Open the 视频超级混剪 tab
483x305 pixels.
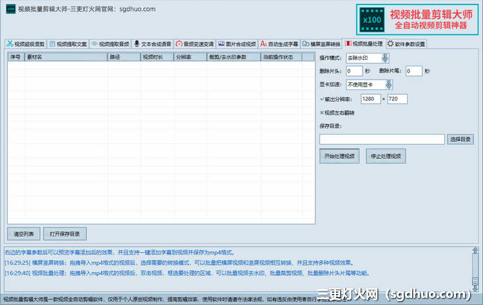26,44
